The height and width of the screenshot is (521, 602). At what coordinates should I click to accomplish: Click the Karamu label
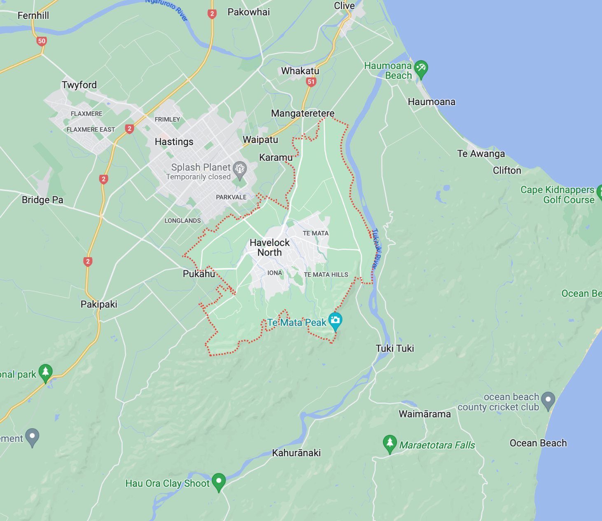pos(276,157)
